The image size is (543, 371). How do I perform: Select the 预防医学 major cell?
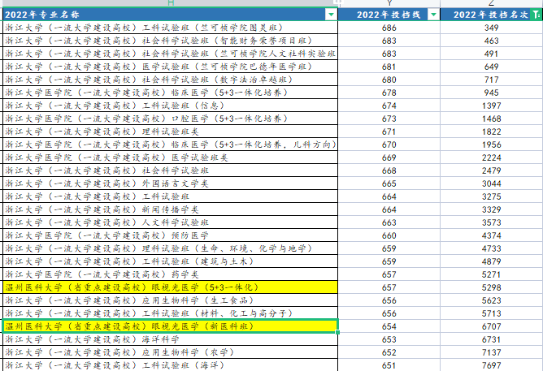pyautogui.click(x=170, y=235)
